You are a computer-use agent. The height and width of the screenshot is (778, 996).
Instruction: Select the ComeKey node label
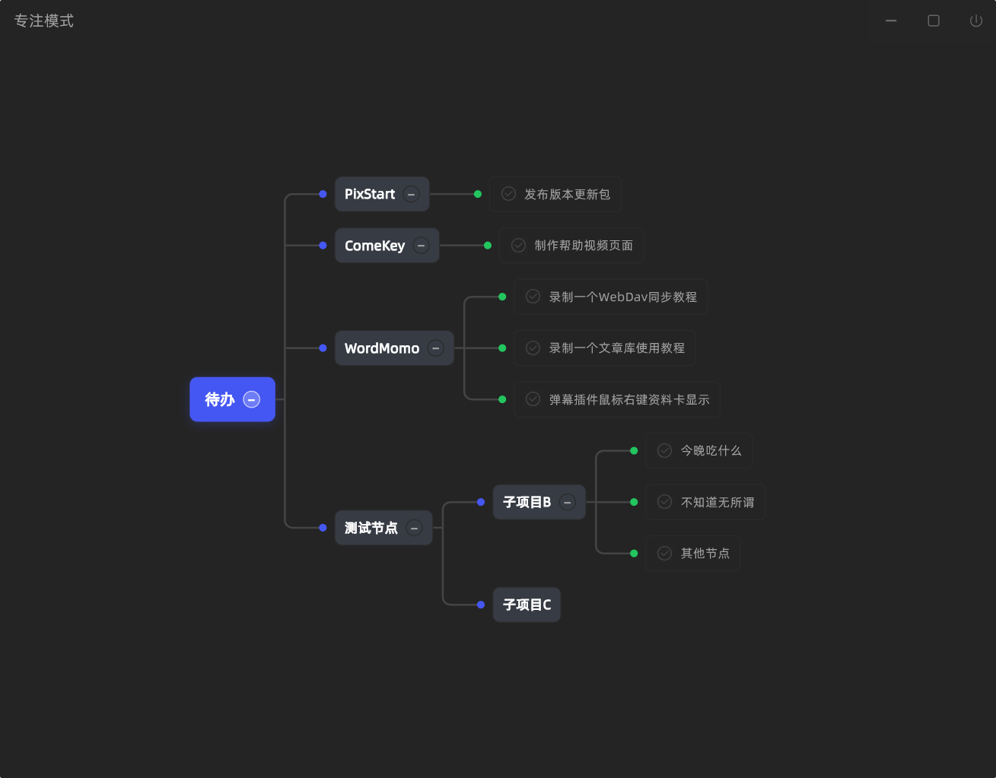(x=374, y=246)
